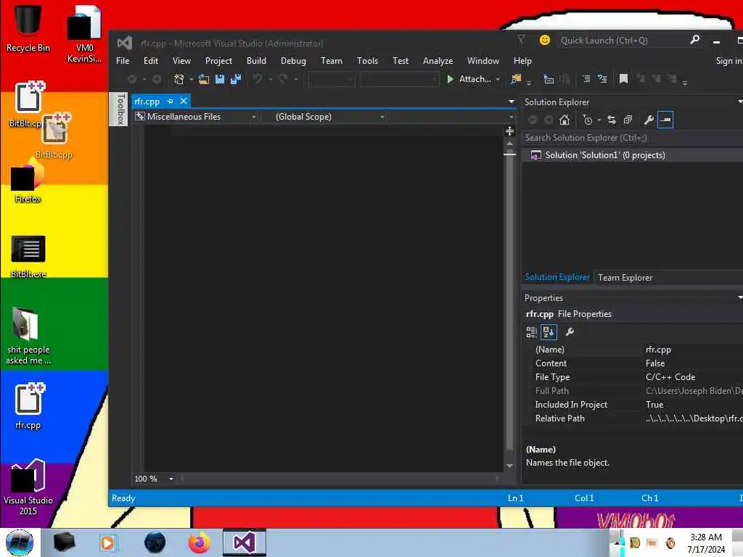Open the active files list dropdown

click(512, 102)
